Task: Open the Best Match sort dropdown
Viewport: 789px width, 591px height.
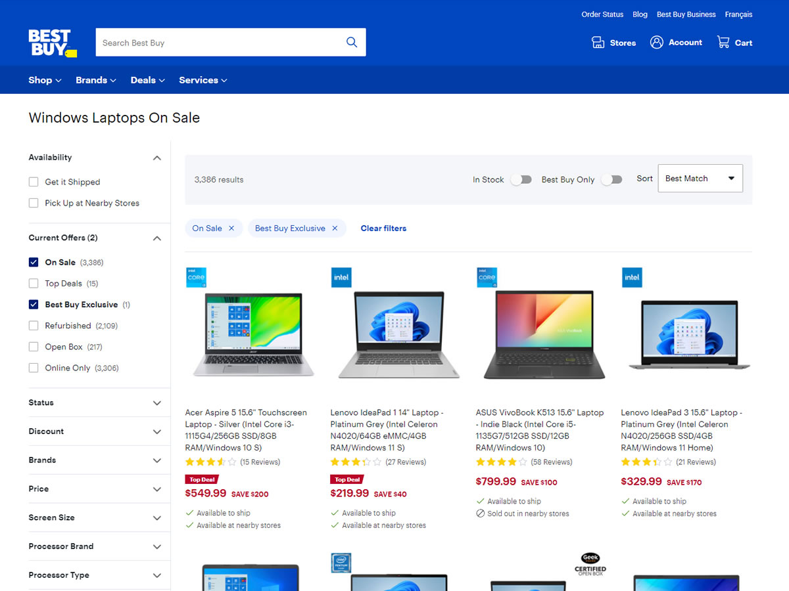Action: click(x=700, y=179)
